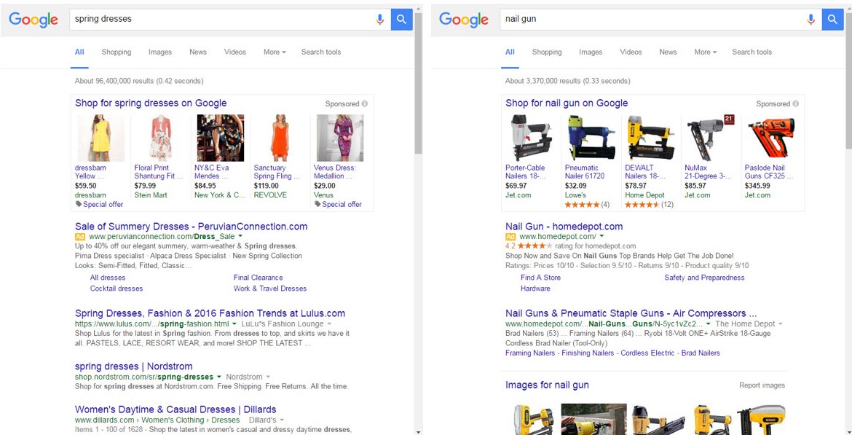This screenshot has width=852, height=435.
Task: Switch to Images tab in spring dresses window
Action: (x=160, y=52)
